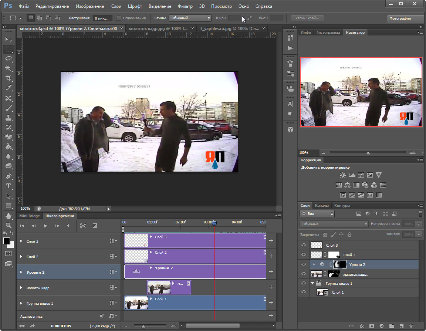
Task: Switch to the Гистограмма tab
Action: click(x=328, y=32)
